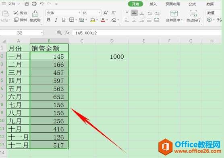Screen dimensions: 224x158
Task: Click the formula bar showing 145.00012
Action: tap(147, 33)
